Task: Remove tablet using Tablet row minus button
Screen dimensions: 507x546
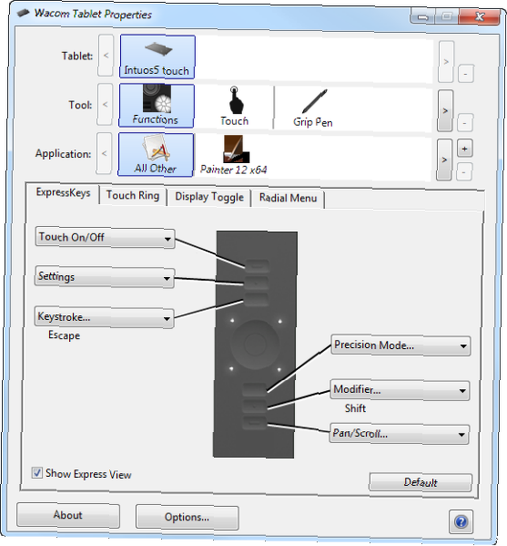Action: tap(465, 74)
